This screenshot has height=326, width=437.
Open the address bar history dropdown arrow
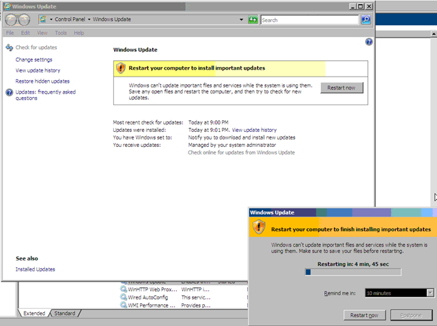pos(241,20)
